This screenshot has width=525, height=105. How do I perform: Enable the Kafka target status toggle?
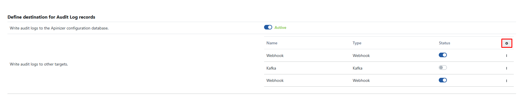click(443, 68)
